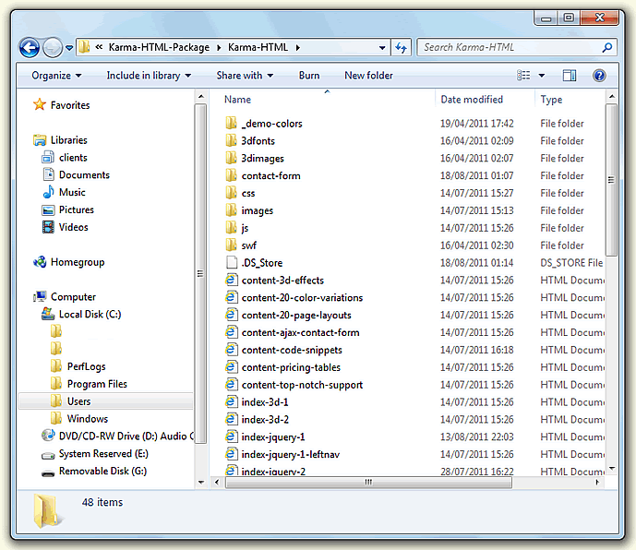Open the Windows folder in the tree

click(x=87, y=419)
